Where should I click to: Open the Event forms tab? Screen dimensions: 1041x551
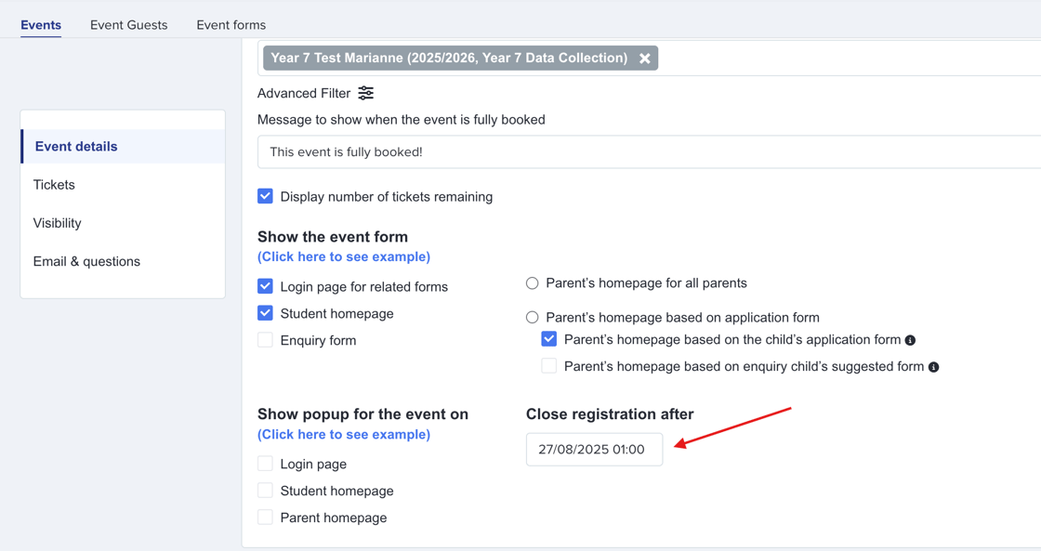coord(231,25)
